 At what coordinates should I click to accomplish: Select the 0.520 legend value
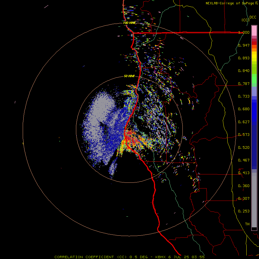pos(244,148)
